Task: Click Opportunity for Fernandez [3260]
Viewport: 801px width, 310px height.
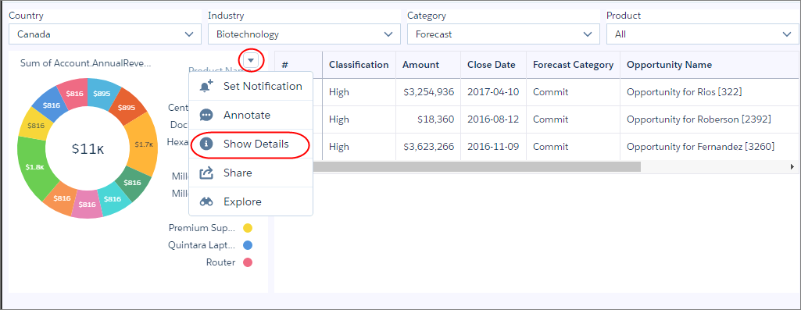Action: (x=700, y=147)
